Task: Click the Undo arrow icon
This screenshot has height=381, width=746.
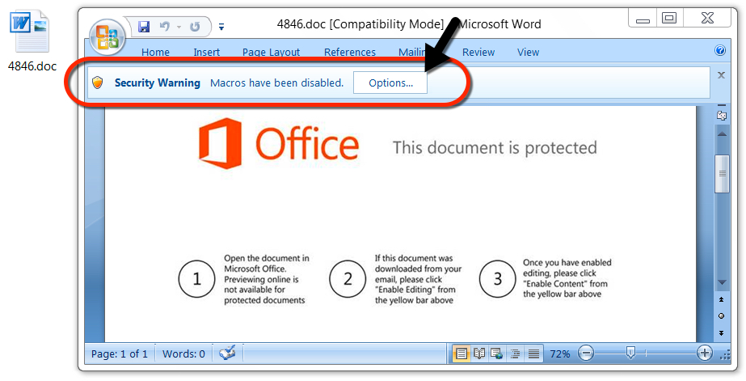Action: pyautogui.click(x=165, y=27)
